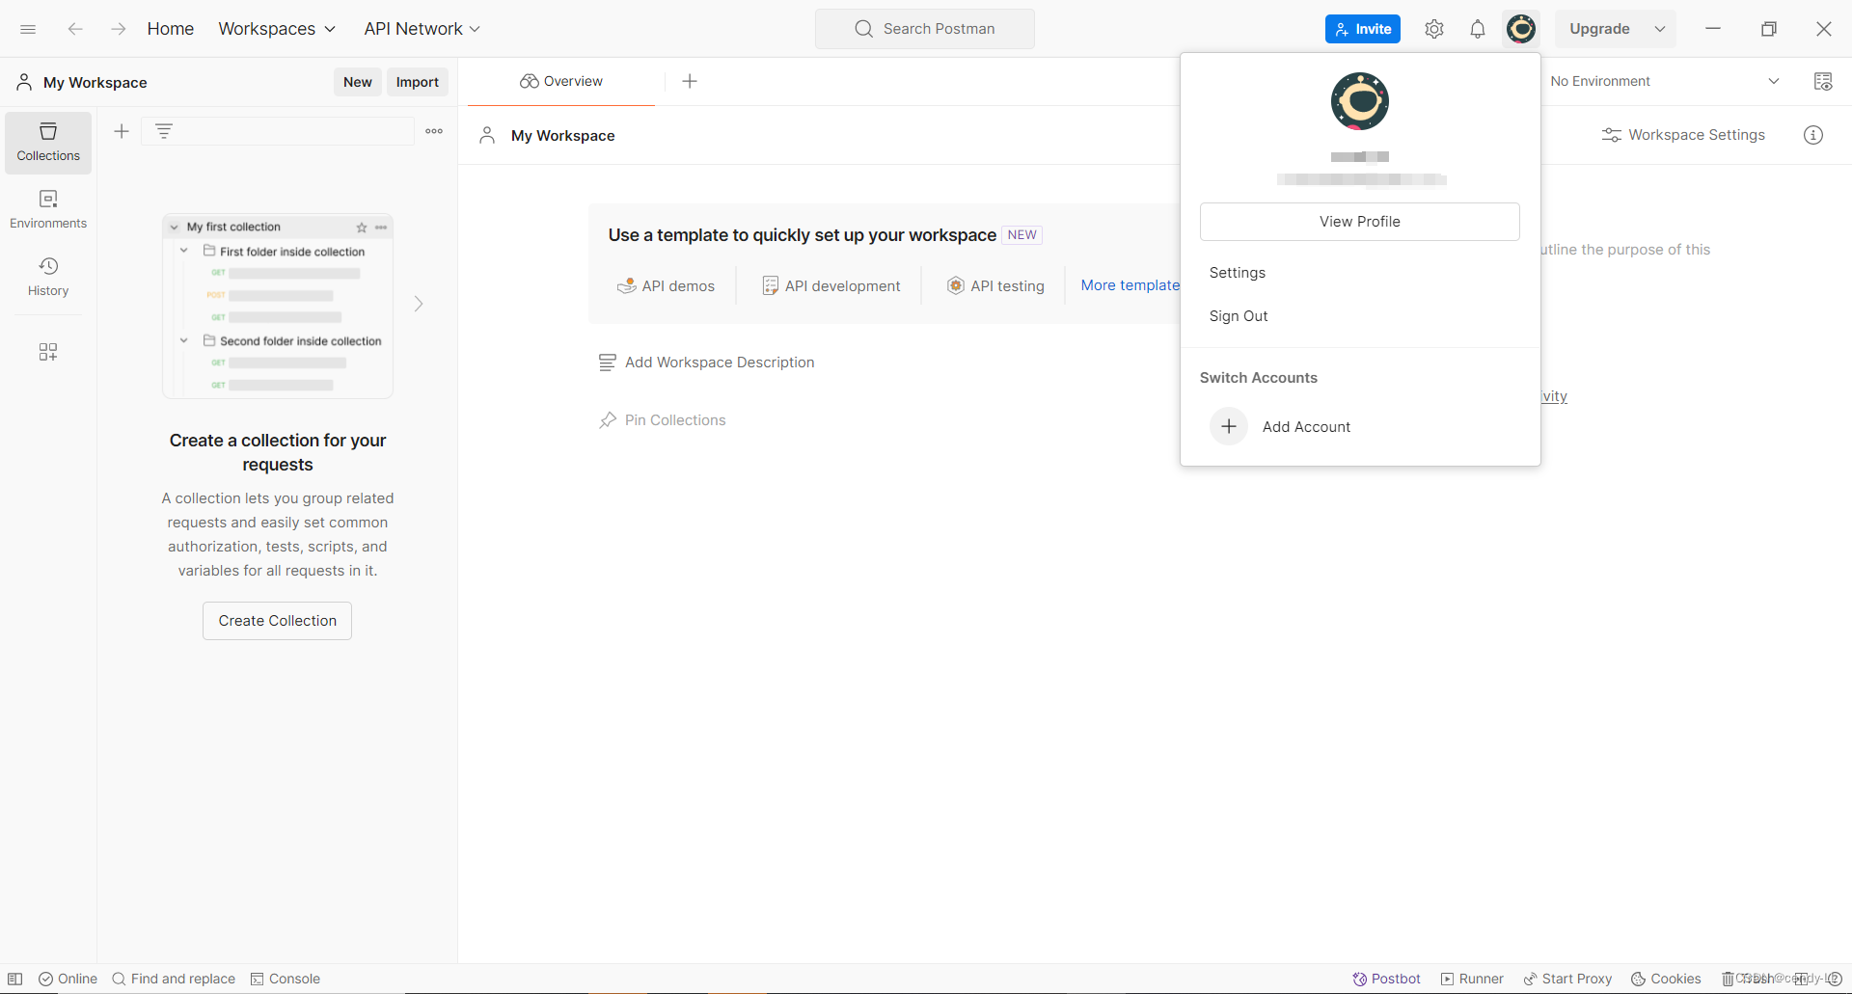The image size is (1852, 994).
Task: Click the user avatar icon in header
Action: 1521,29
